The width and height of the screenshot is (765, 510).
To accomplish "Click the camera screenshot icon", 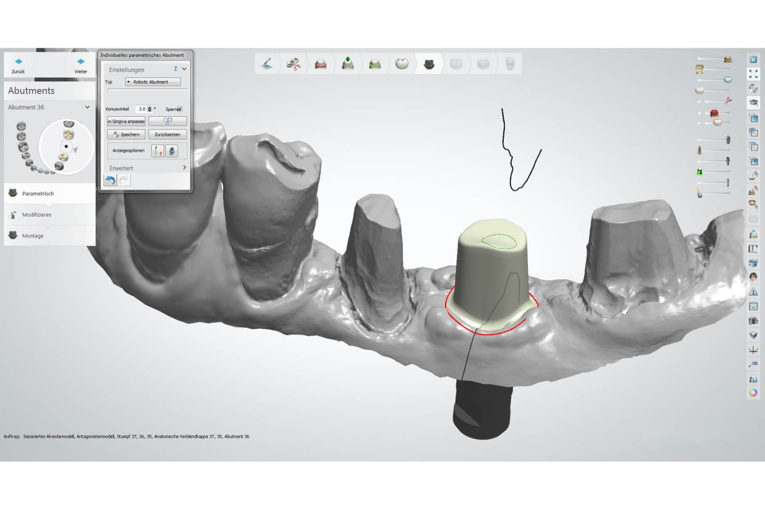I will tap(753, 321).
